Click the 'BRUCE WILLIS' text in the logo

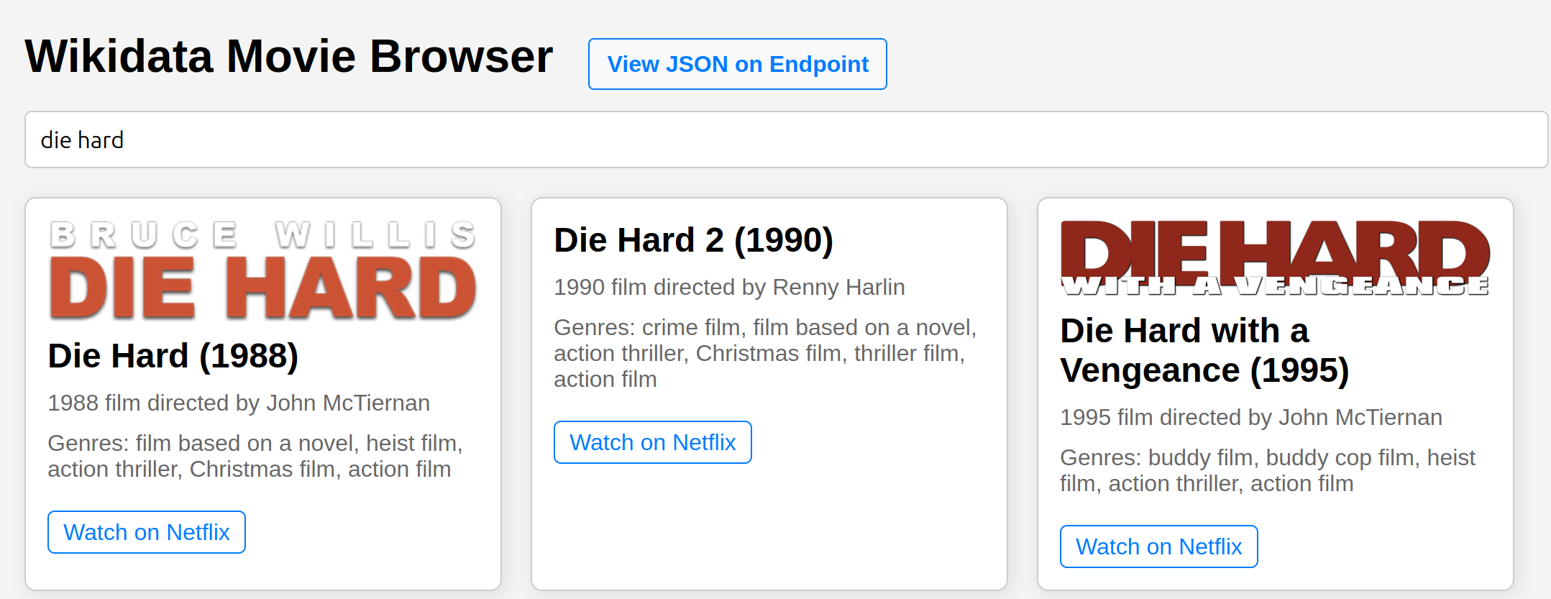263,235
